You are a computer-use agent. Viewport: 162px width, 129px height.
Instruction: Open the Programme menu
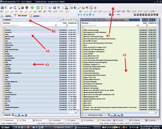[x=46, y=4]
